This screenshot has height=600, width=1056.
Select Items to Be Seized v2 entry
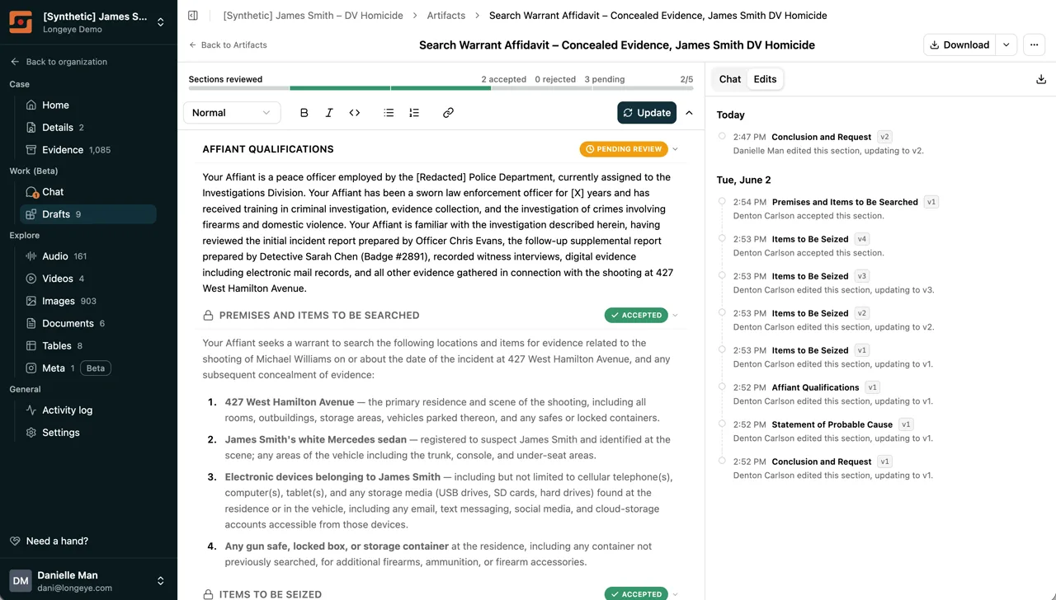point(879,320)
